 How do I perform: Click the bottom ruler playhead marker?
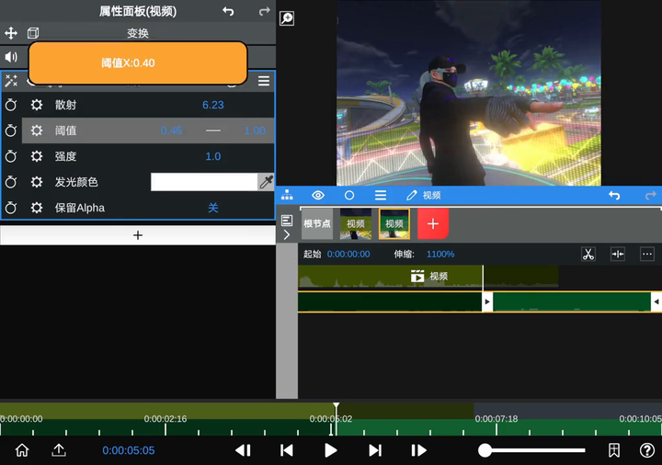pyautogui.click(x=337, y=406)
